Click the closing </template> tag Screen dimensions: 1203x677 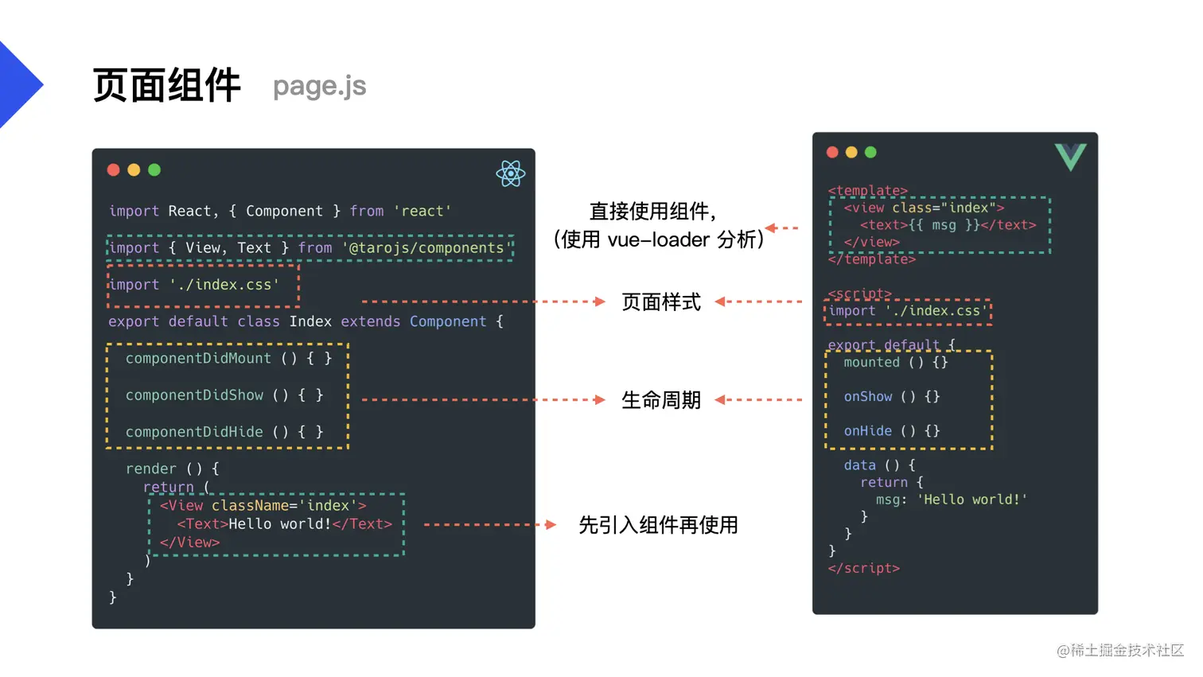coord(871,259)
